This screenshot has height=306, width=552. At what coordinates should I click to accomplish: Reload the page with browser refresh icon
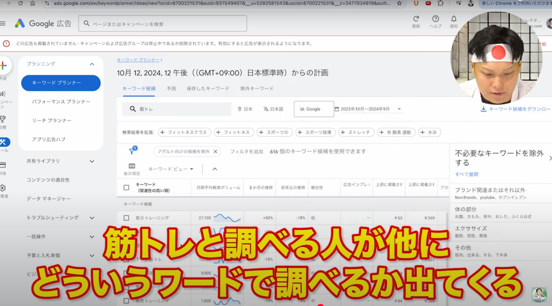pyautogui.click(x=20, y=3)
